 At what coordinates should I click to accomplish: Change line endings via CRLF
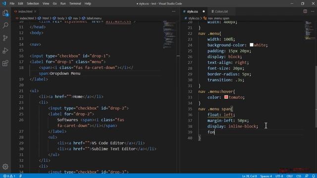[x=289, y=176]
